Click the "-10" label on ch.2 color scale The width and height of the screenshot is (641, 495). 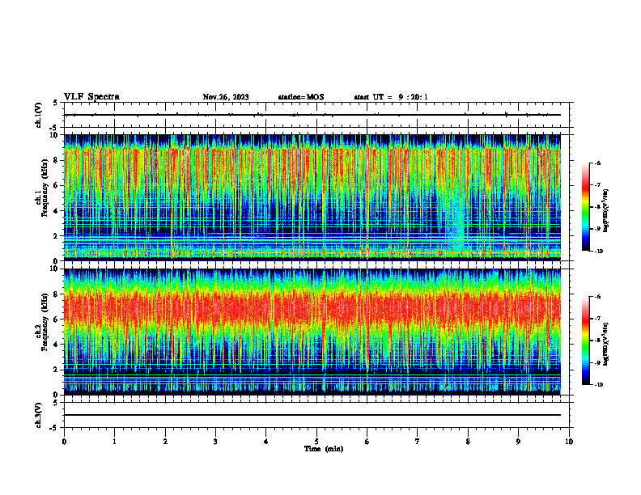(x=599, y=384)
